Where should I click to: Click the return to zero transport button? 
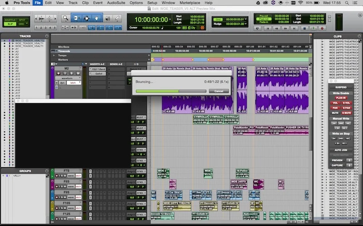(268, 28)
